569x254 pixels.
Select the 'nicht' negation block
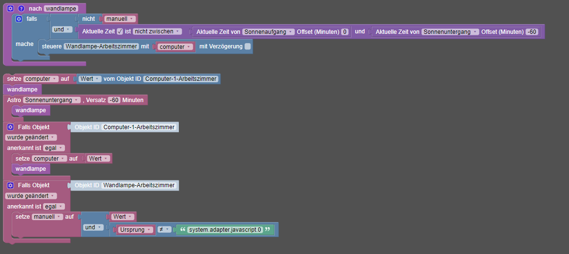89,18
